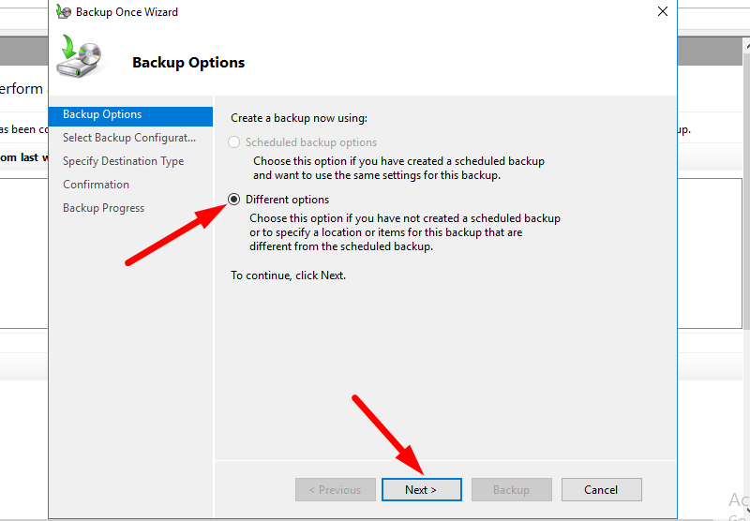Click the Backup Options page heading
Screen dimensions: 750x521
[x=188, y=63]
